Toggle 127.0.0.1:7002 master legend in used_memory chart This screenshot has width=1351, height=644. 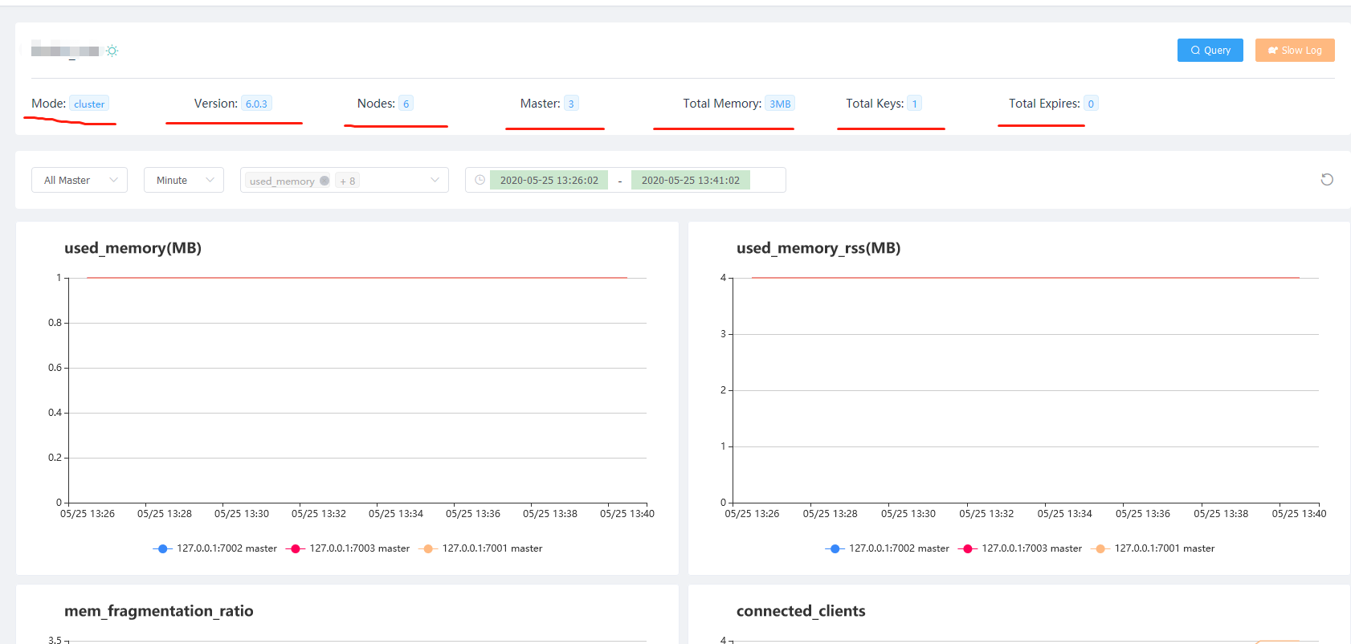[x=215, y=548]
